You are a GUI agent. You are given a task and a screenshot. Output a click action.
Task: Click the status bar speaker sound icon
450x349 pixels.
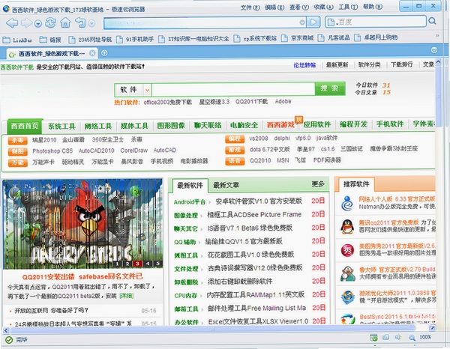pyautogui.click(x=398, y=337)
